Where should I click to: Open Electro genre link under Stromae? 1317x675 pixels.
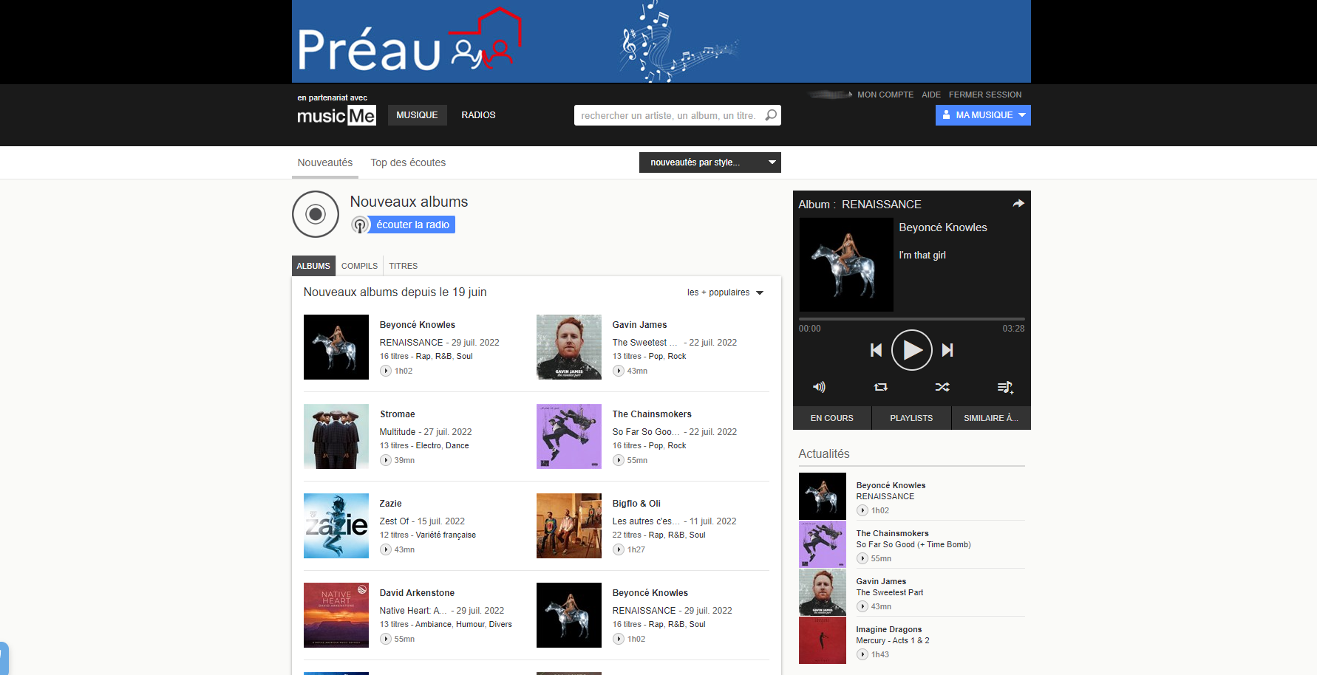pos(429,445)
